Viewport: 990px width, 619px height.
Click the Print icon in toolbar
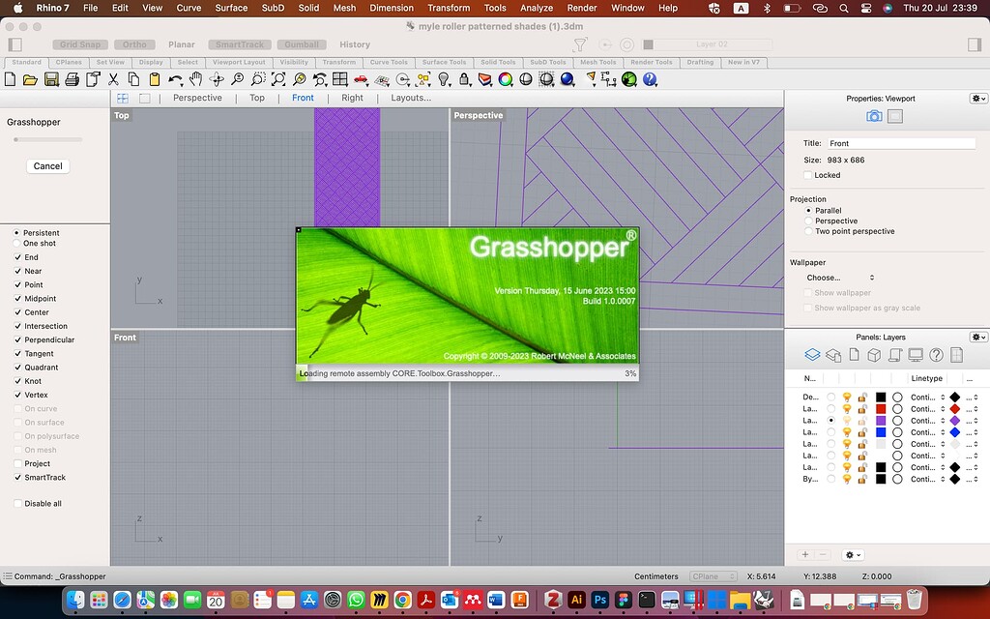72,79
